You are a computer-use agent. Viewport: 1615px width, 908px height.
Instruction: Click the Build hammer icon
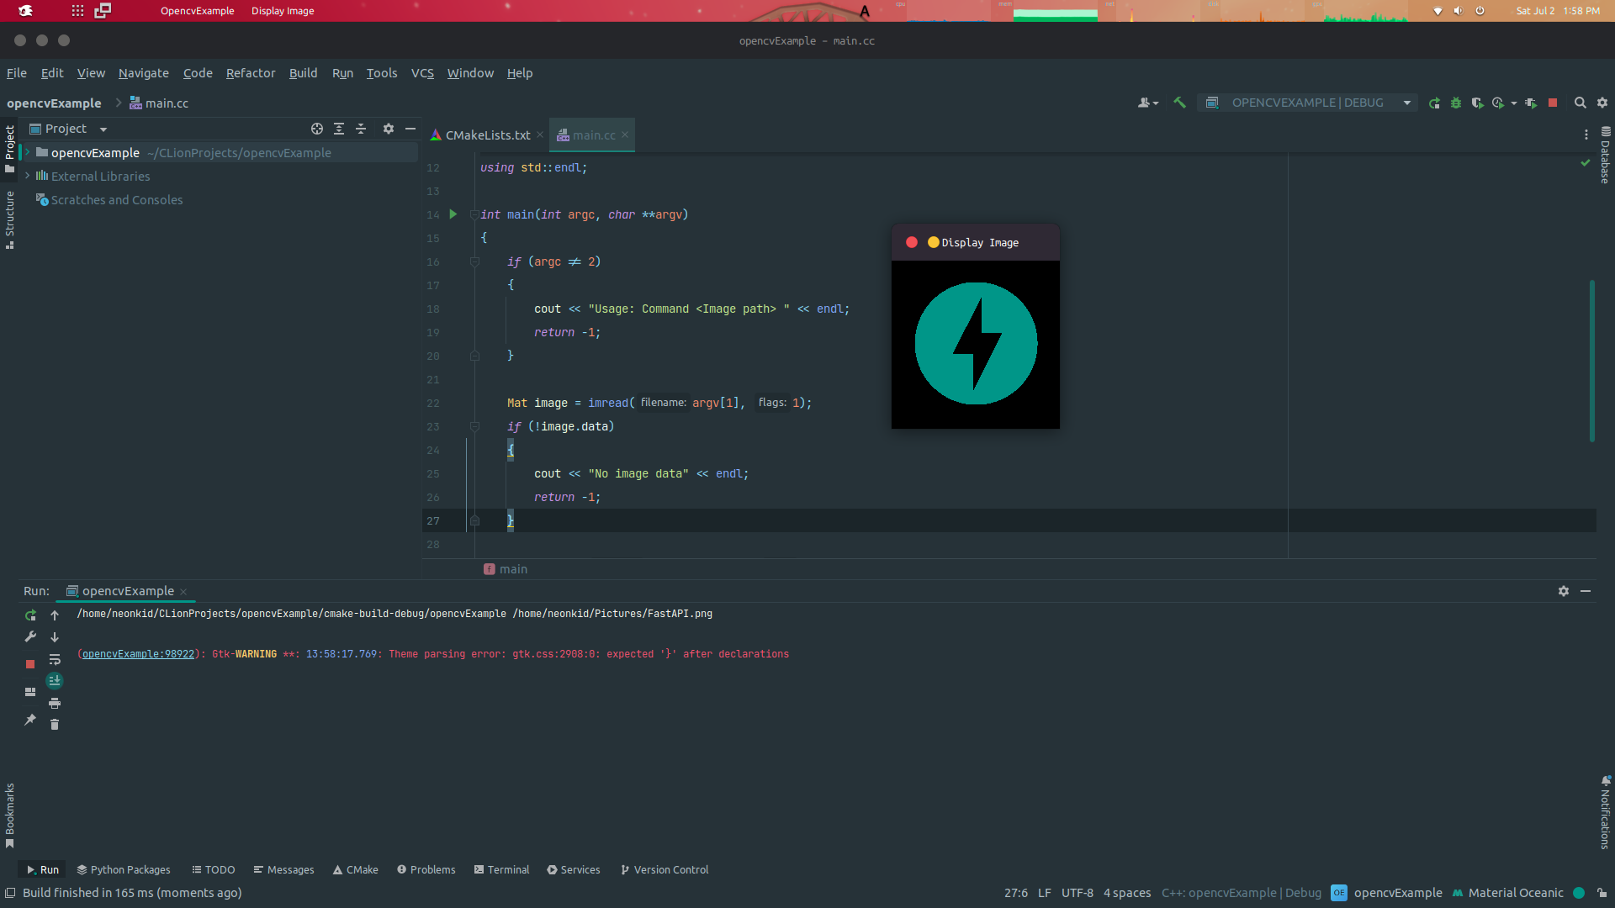click(x=1179, y=103)
